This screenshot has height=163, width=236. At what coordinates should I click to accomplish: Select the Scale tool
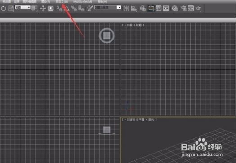[11, 8]
